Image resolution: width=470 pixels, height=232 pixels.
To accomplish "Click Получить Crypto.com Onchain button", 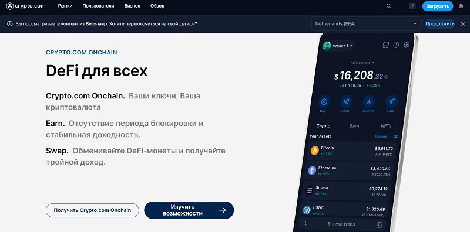I will (92, 210).
